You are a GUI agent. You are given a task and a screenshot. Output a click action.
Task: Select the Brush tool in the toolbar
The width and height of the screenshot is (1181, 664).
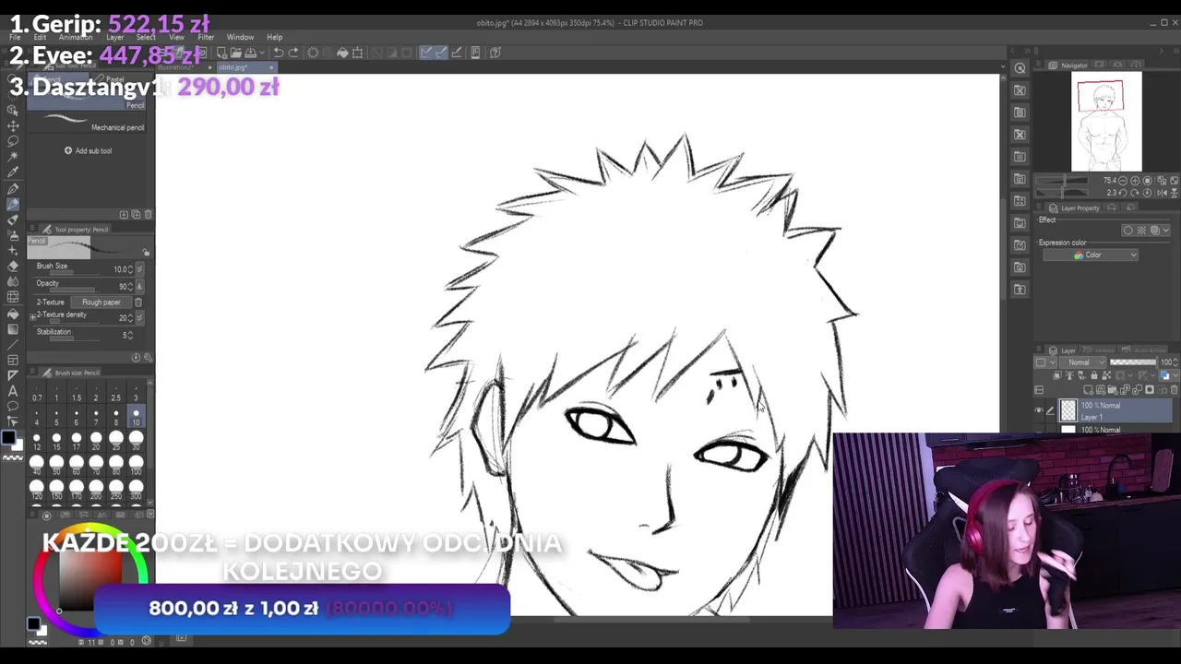[13, 219]
